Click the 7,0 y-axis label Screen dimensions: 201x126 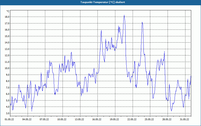8,87
